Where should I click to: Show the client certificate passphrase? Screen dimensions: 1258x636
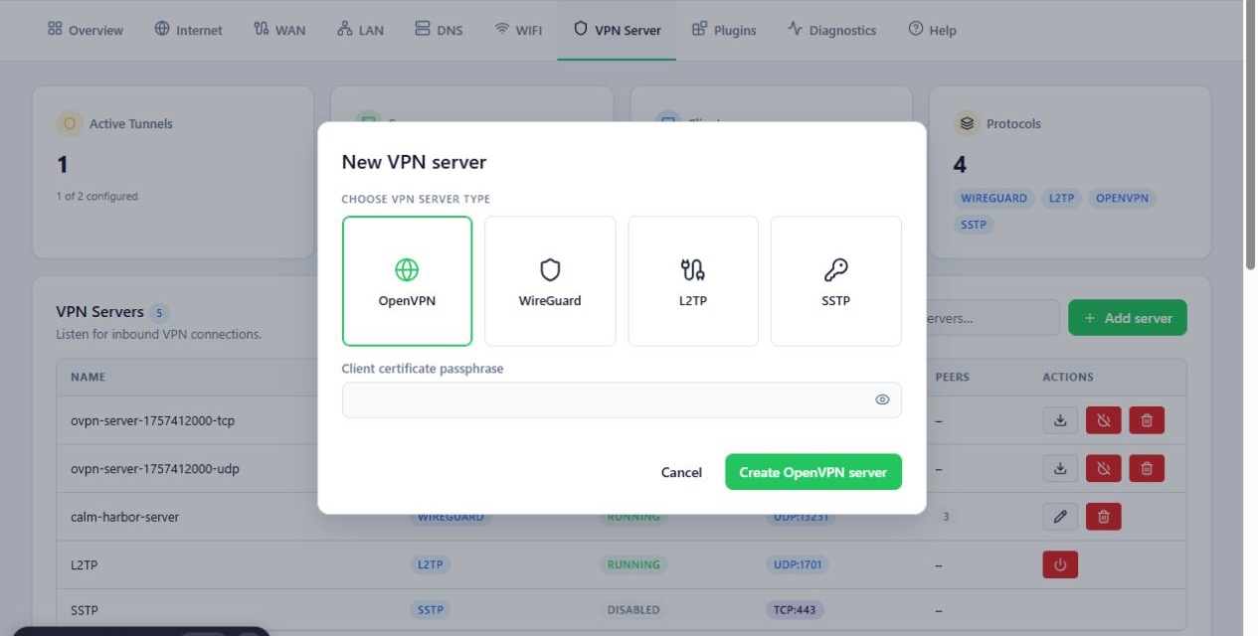click(882, 399)
